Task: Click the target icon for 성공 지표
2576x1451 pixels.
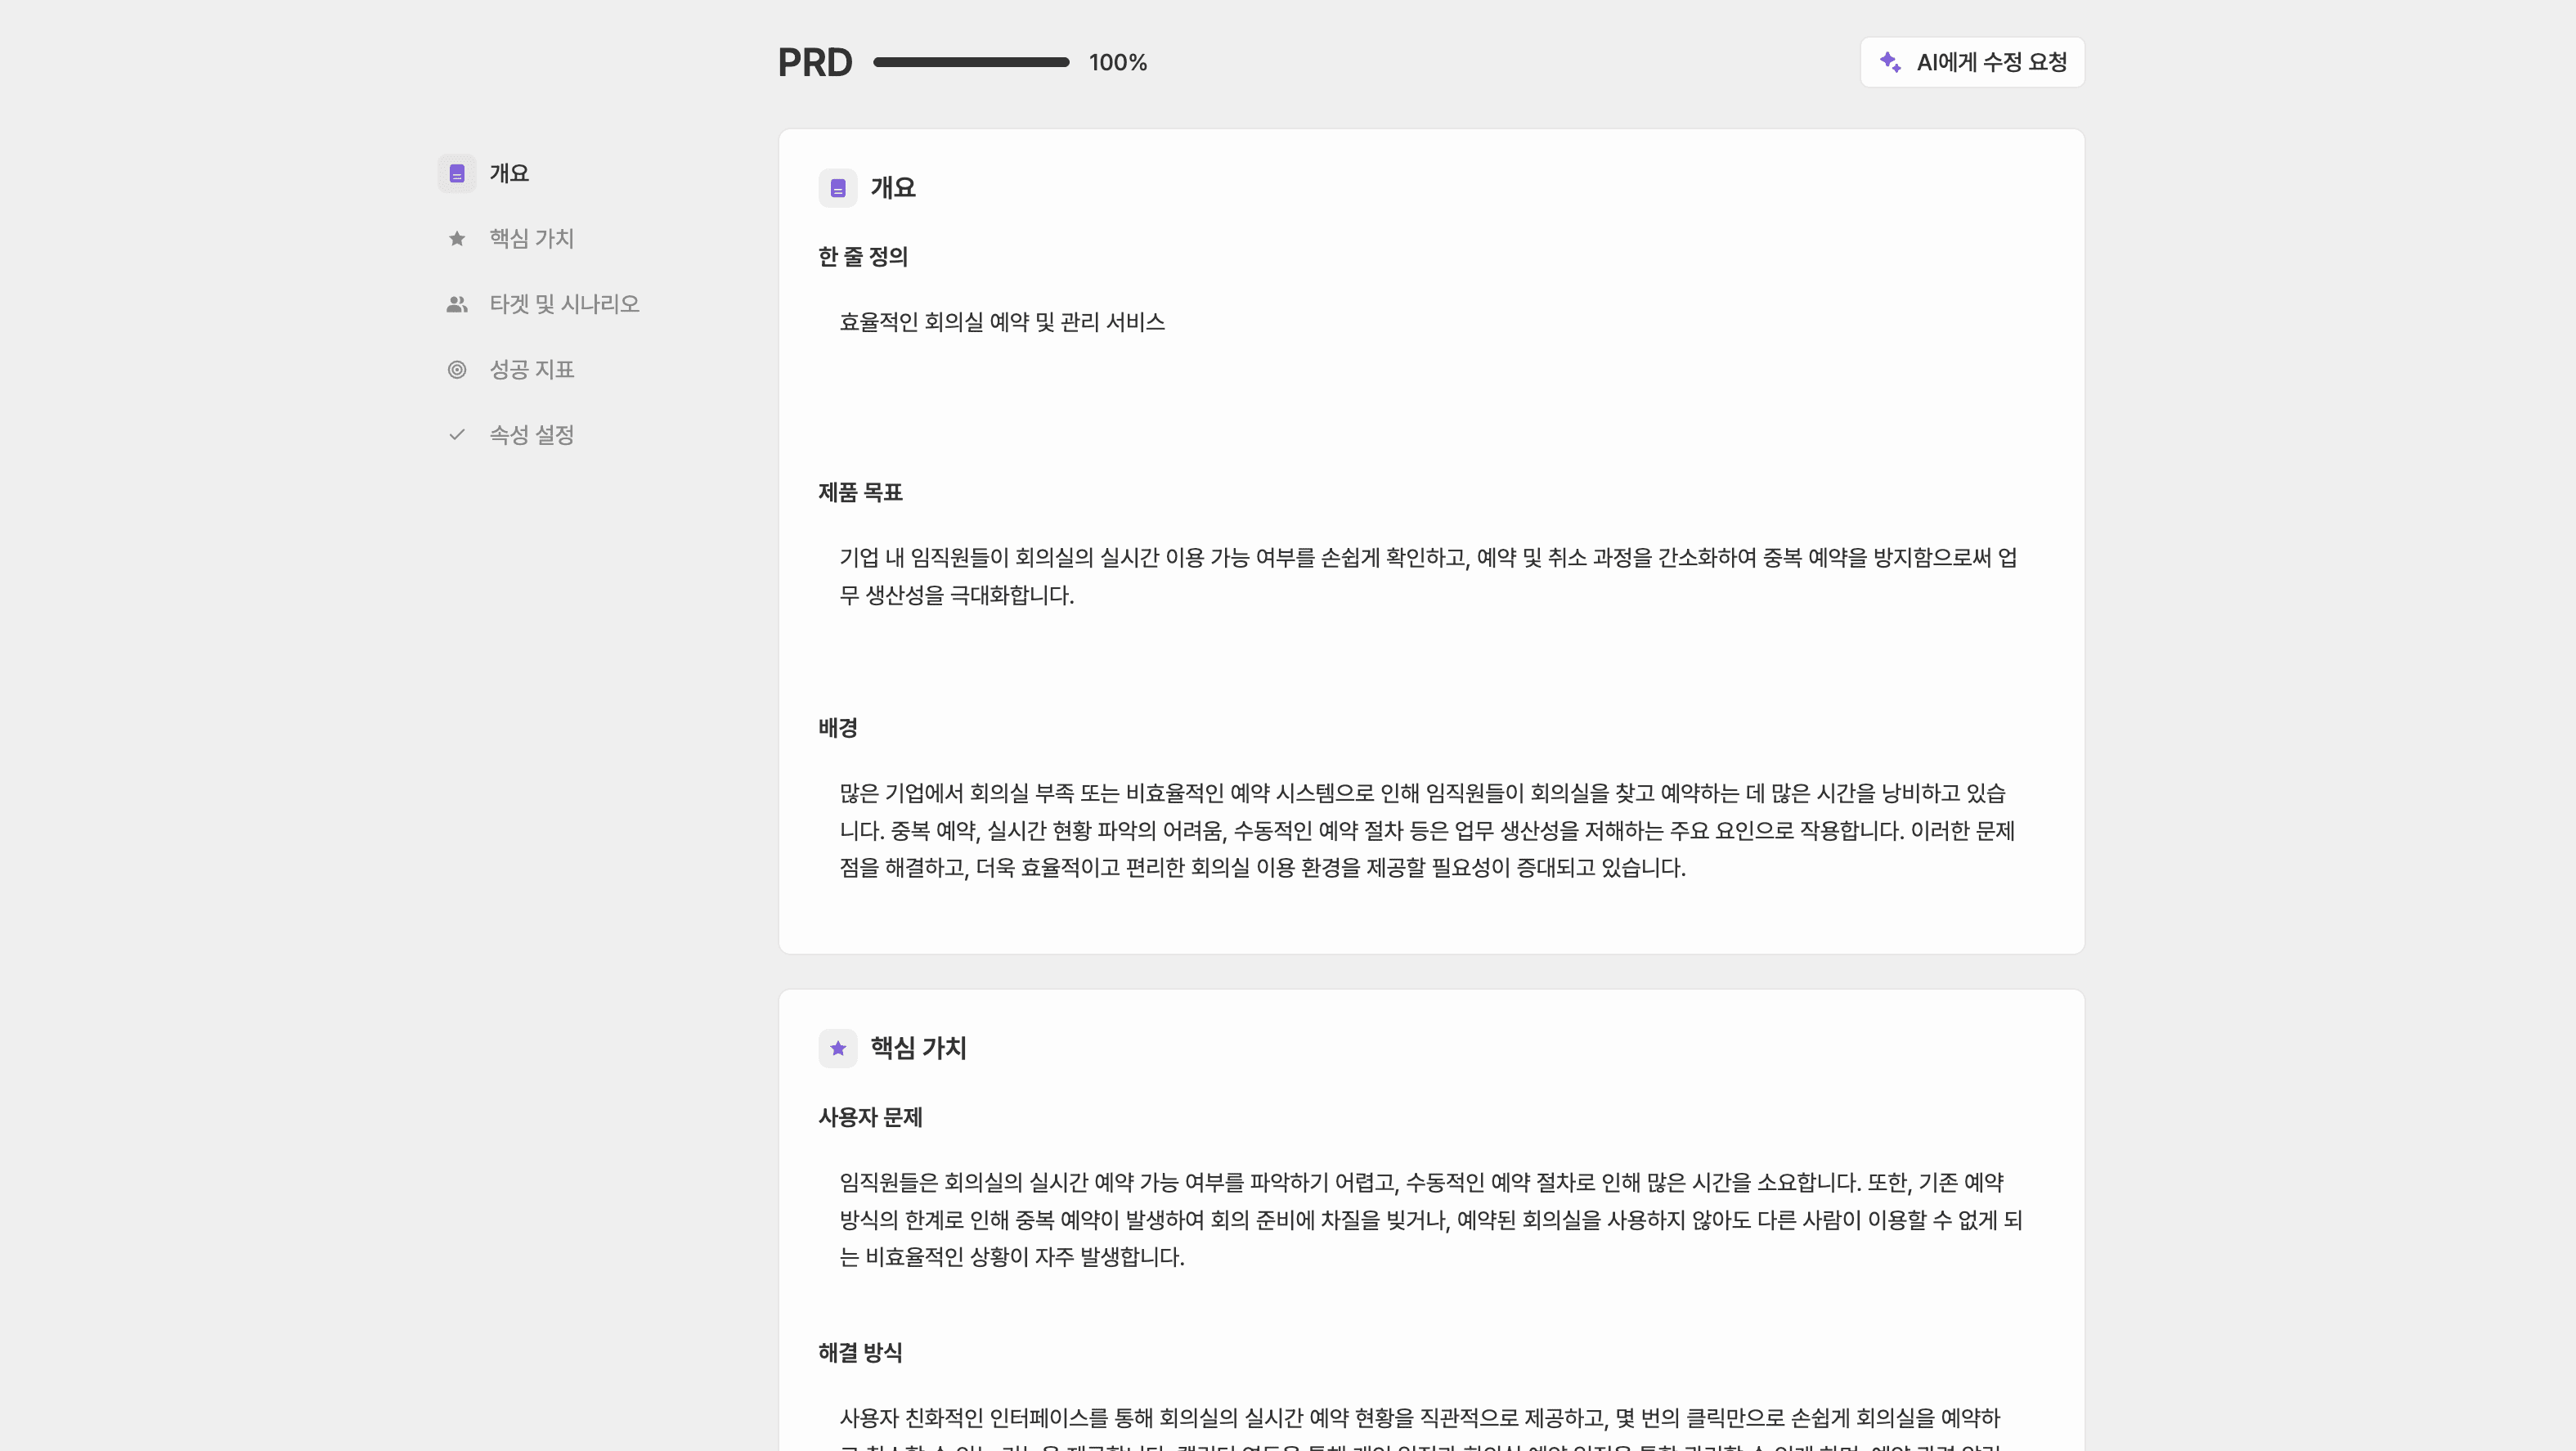Action: tap(457, 370)
